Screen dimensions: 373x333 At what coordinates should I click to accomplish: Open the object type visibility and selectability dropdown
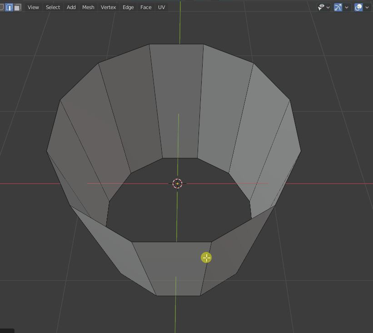coord(324,7)
